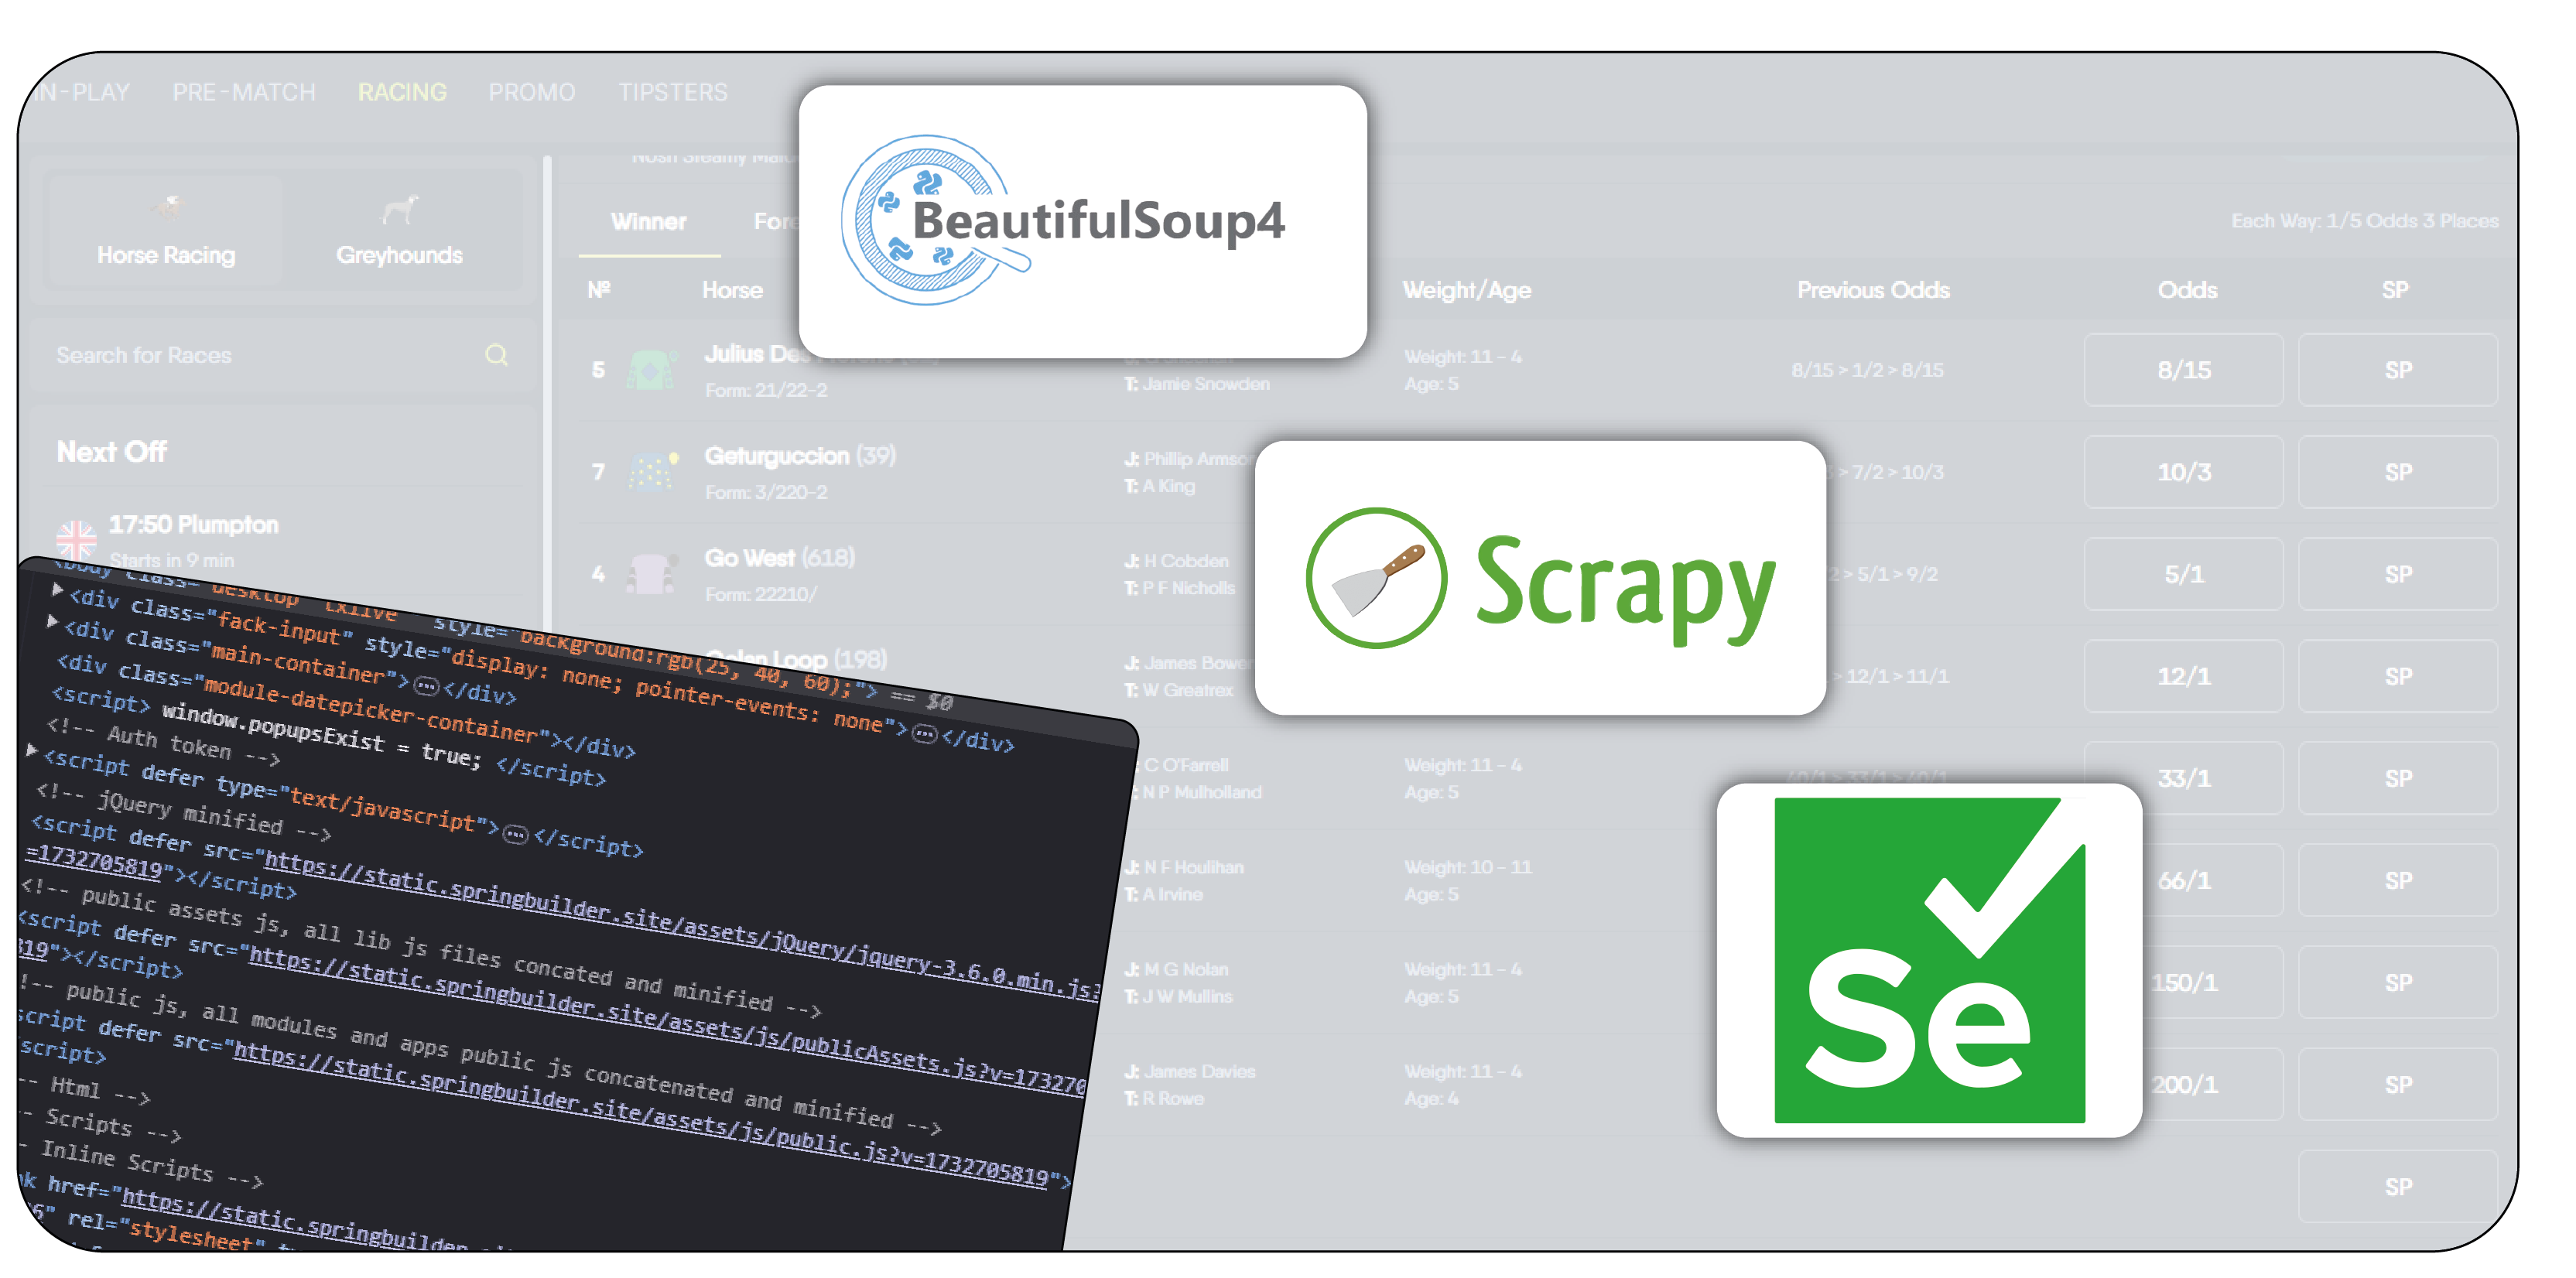Open the PRE-MATCH menu item
The height and width of the screenshot is (1278, 2576).
[x=244, y=92]
